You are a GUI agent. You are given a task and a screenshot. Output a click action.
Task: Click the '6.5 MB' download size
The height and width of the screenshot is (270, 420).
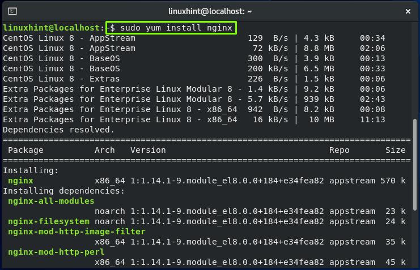pos(319,68)
